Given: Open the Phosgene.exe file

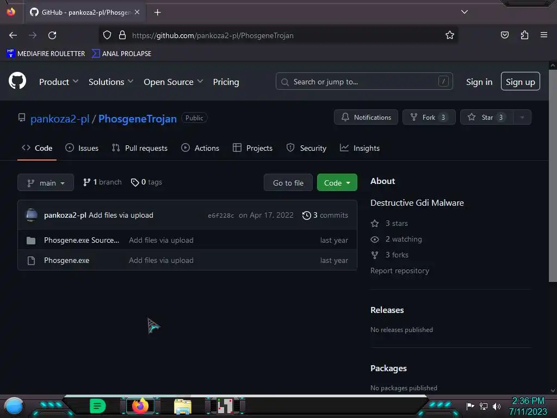Looking at the screenshot, I should coord(66,261).
